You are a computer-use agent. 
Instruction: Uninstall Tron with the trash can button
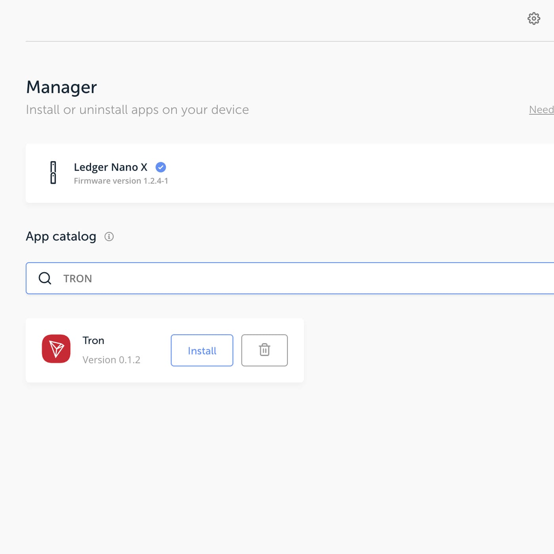264,350
